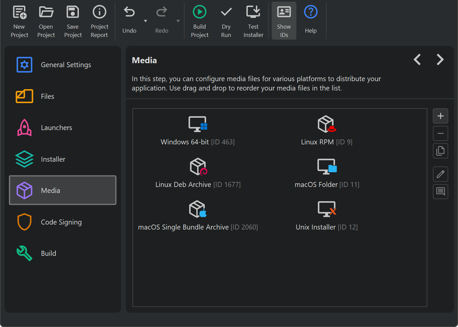Edit media file with pencil icon

pos(440,174)
